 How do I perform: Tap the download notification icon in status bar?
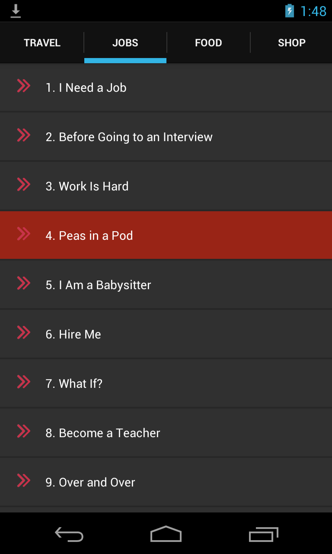pyautogui.click(x=16, y=11)
